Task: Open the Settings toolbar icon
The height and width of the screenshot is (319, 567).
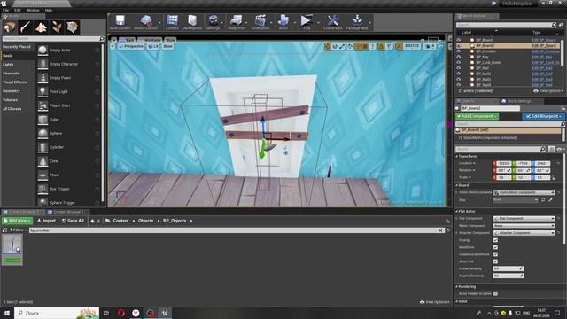Action: pyautogui.click(x=213, y=22)
